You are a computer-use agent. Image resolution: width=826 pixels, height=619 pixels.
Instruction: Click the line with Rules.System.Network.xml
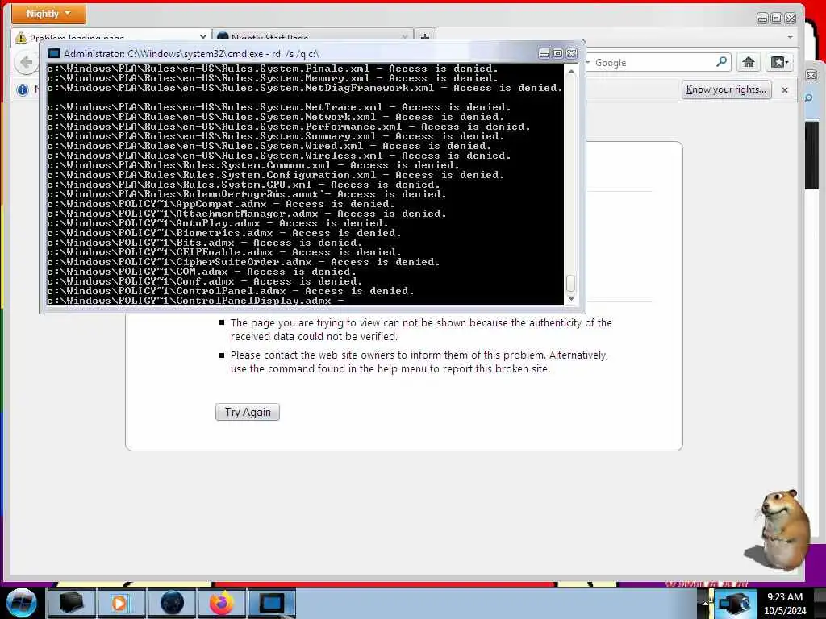point(276,117)
